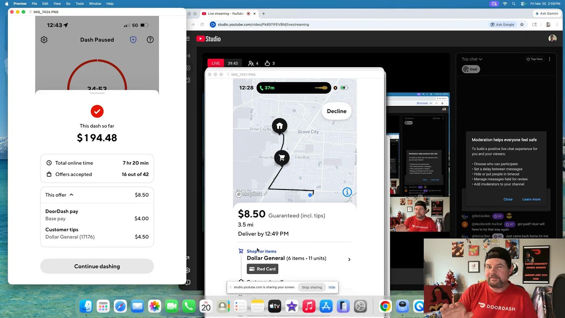Image resolution: width=565 pixels, height=318 pixels.
Task: Open the Tools menu
Action: 79,4
